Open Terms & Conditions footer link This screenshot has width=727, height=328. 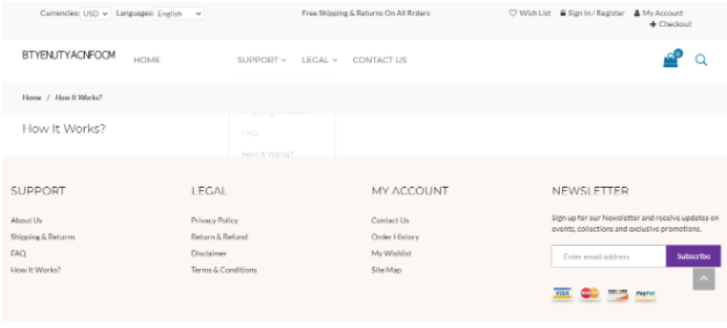[x=224, y=270]
